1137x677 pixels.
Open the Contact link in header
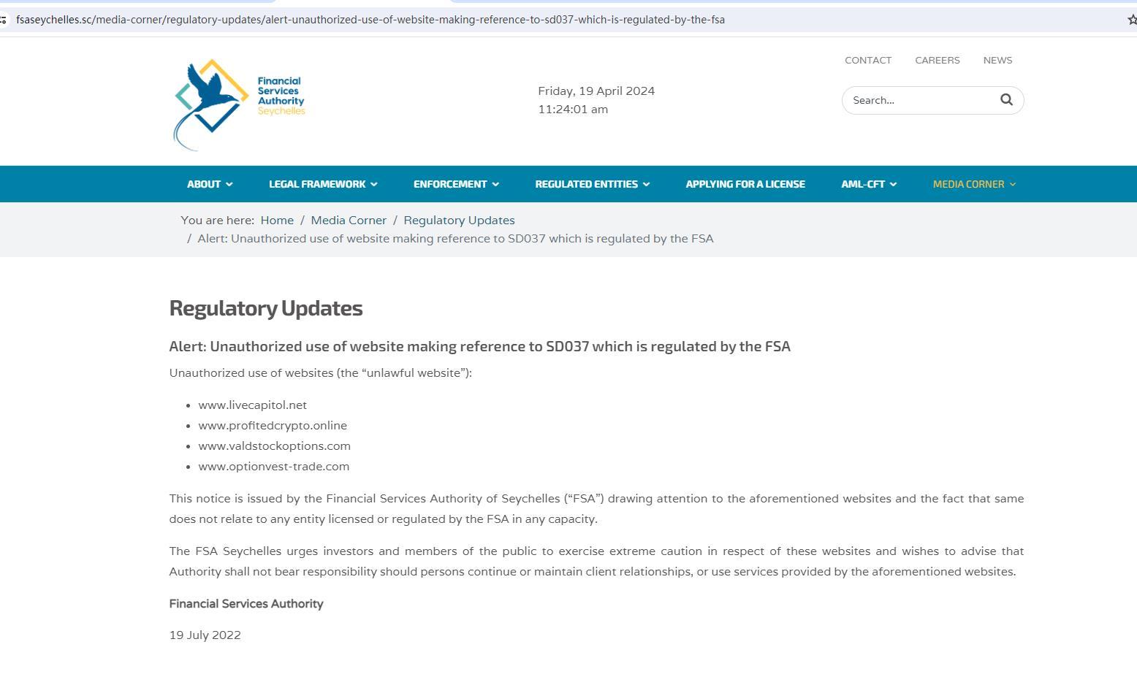coord(867,60)
